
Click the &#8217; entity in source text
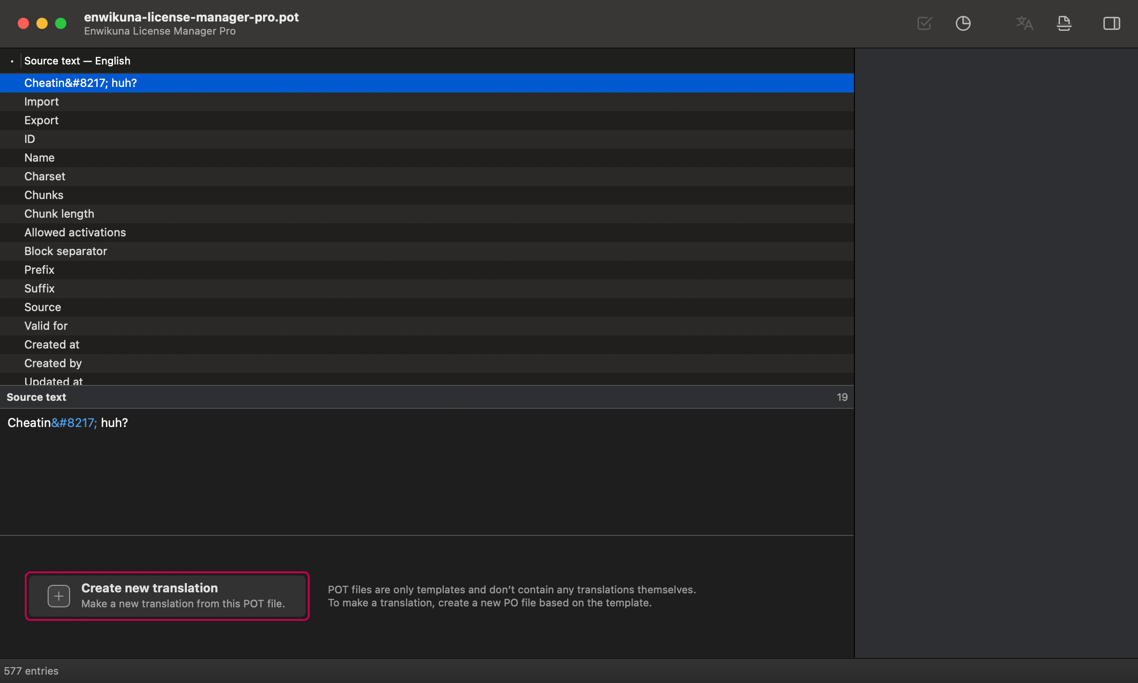click(74, 423)
